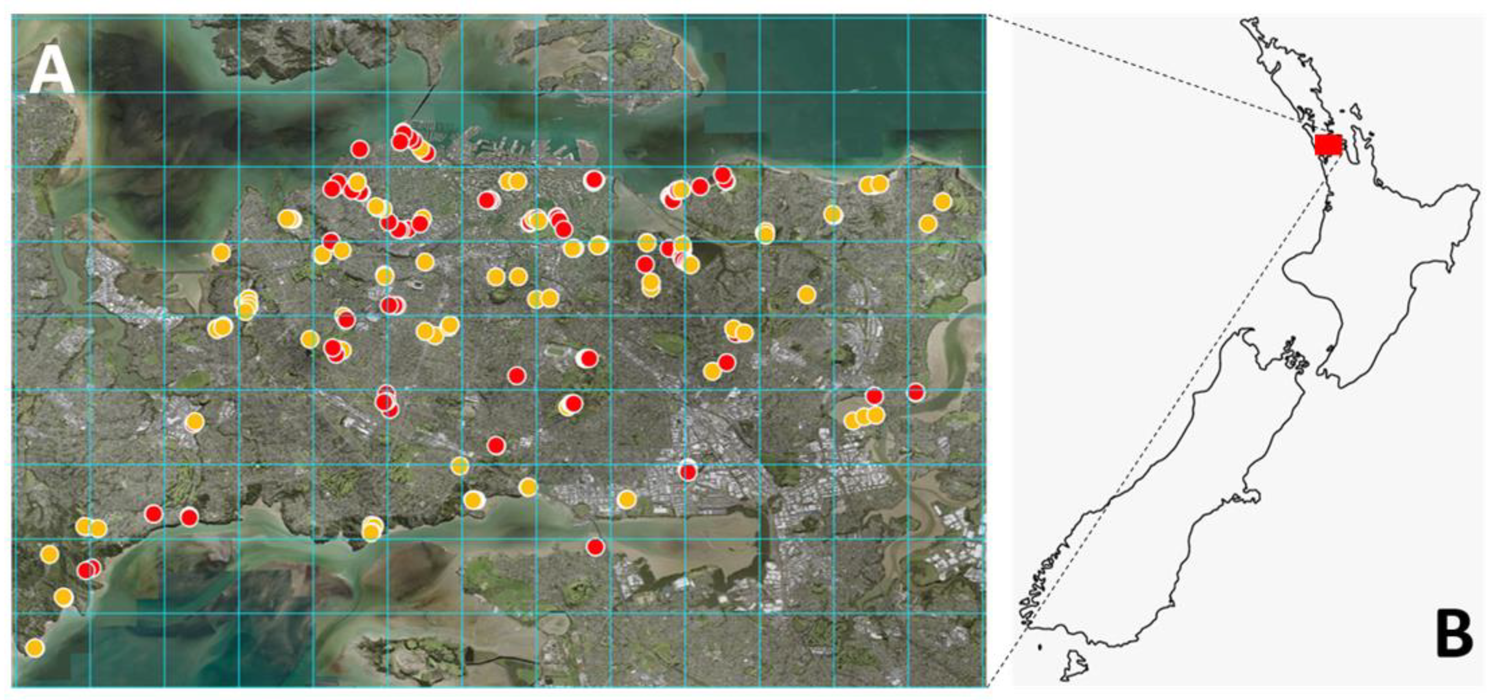Select the top-right-most yellow marker on map
Image resolution: width=1499 pixels, height=700 pixels.
(x=942, y=202)
